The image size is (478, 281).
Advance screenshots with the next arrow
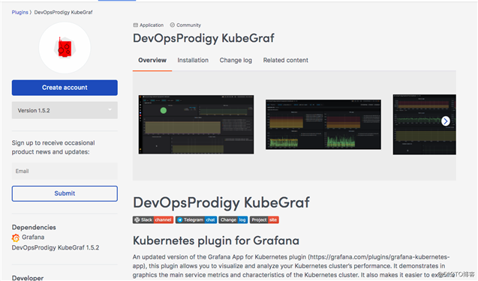(x=446, y=121)
